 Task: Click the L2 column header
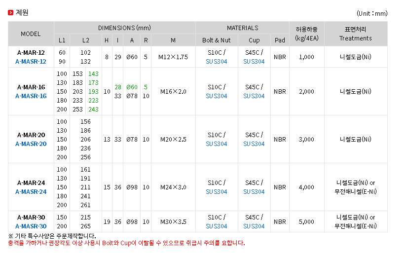(x=86, y=40)
